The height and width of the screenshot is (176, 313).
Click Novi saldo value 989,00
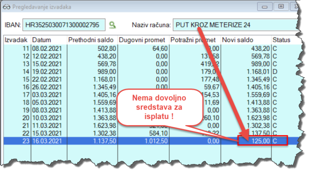pos(260,64)
